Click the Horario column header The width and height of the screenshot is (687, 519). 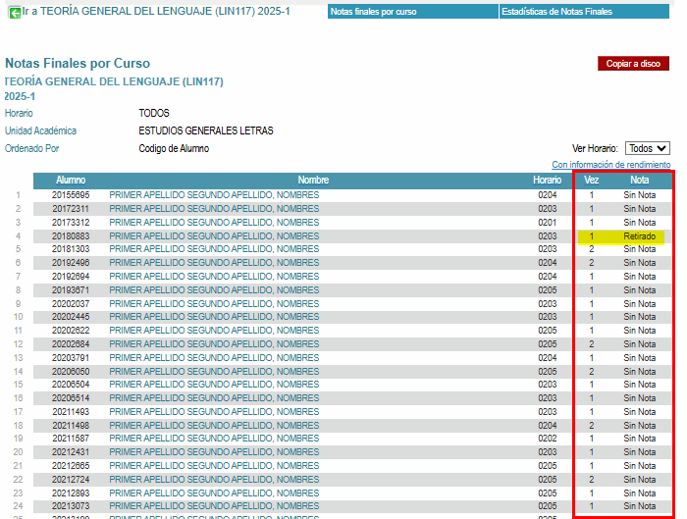tap(547, 181)
